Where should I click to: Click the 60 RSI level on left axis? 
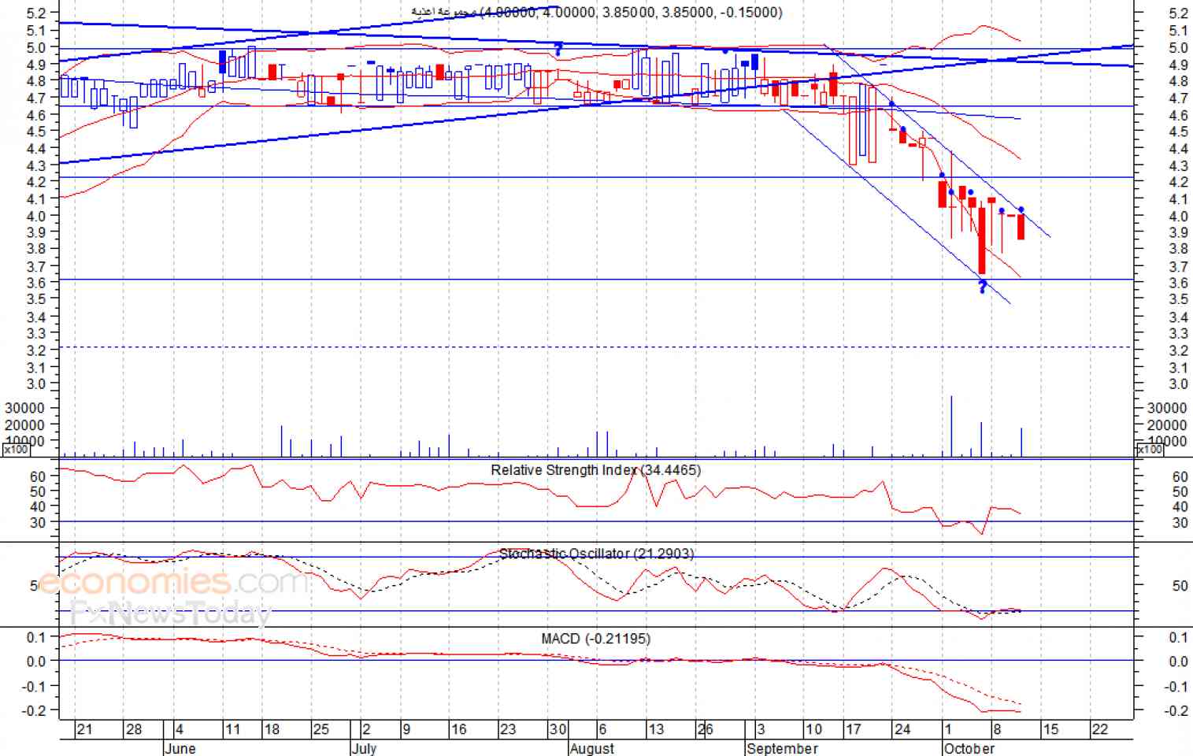38,476
